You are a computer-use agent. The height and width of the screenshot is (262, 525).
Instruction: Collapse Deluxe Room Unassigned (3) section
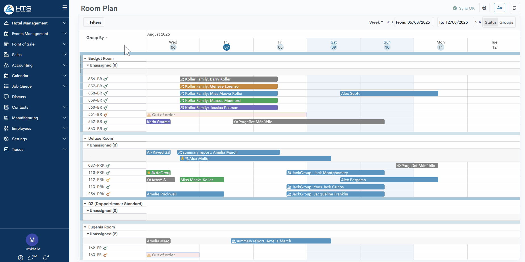(x=88, y=145)
